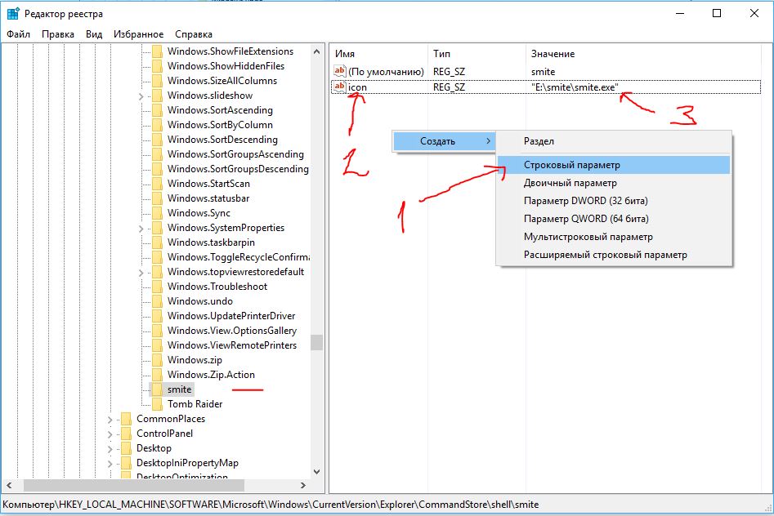This screenshot has height=516, width=774.
Task: Expand the Windows.slideshow tree node
Action: click(x=141, y=96)
